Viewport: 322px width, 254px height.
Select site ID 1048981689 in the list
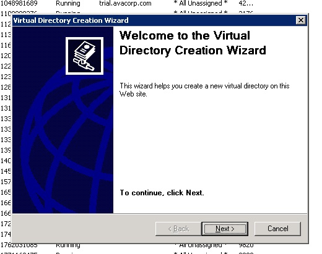(19, 3)
